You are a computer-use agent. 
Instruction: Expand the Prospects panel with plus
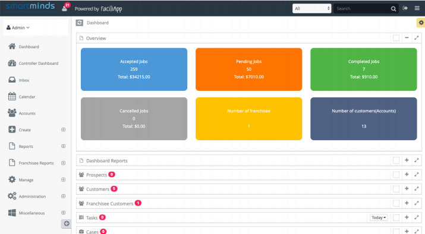[x=407, y=175]
